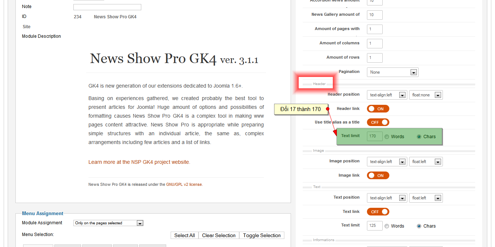Edit the News Gallery amount field
495x247 pixels.
click(x=375, y=15)
